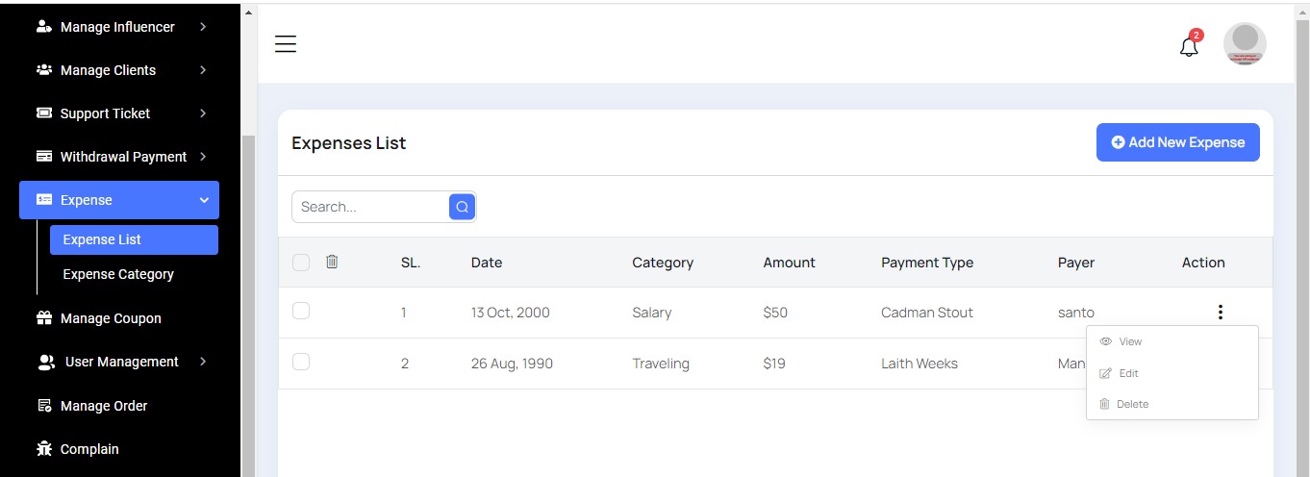Toggle the select-all checkbox in table header
The image size is (1310, 477).
tap(301, 263)
